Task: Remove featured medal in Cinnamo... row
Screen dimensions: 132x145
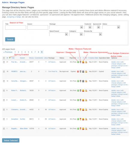Action: pos(80,110)
